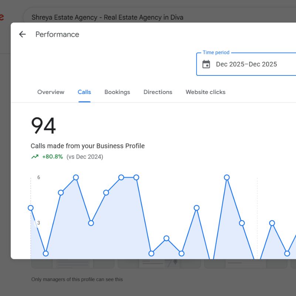Screen dimensions: 296x296
Task: Click the second data point on the chart
Action: [x=46, y=253]
